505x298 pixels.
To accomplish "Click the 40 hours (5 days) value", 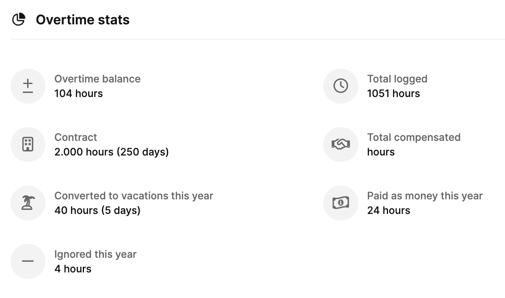I will 97,210.
